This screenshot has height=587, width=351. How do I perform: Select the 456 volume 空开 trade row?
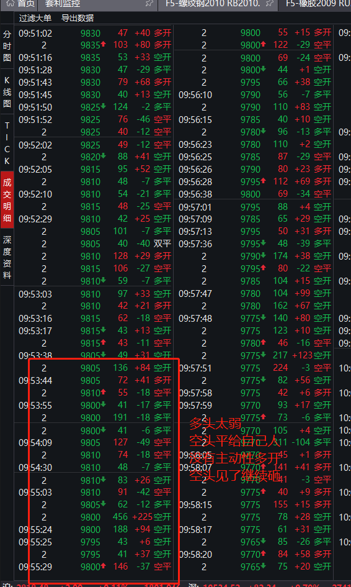95,517
